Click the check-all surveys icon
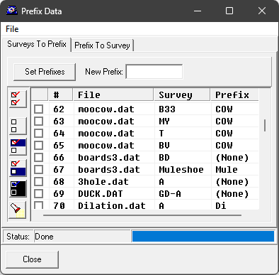The width and height of the screenshot is (279, 275). 18,99
